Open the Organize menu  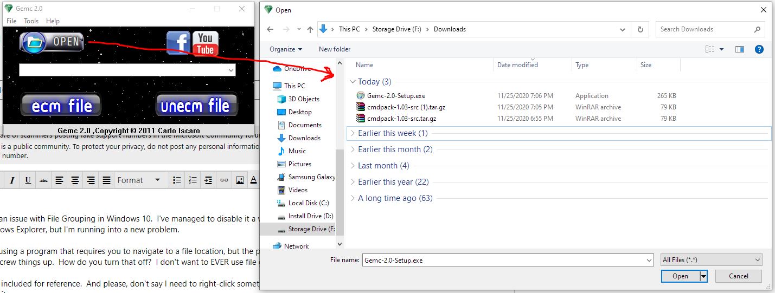(x=286, y=49)
